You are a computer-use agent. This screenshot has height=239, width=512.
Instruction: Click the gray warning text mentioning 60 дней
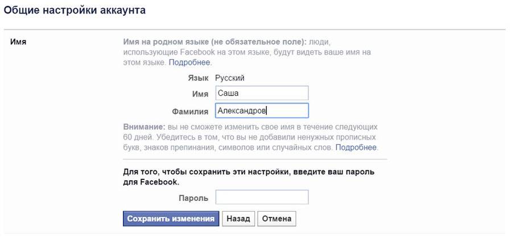click(x=250, y=137)
